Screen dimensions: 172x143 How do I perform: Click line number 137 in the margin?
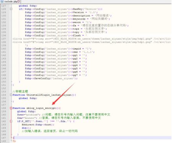pyautogui.click(x=4, y=39)
